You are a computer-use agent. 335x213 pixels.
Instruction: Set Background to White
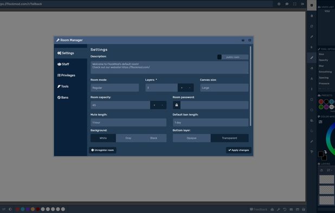[x=103, y=138]
